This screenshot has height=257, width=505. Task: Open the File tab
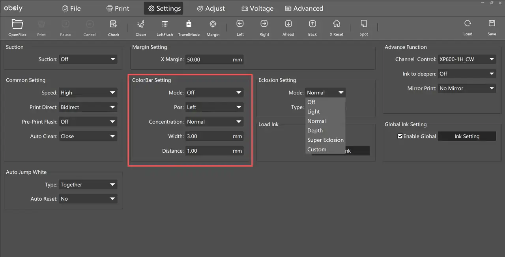71,8
